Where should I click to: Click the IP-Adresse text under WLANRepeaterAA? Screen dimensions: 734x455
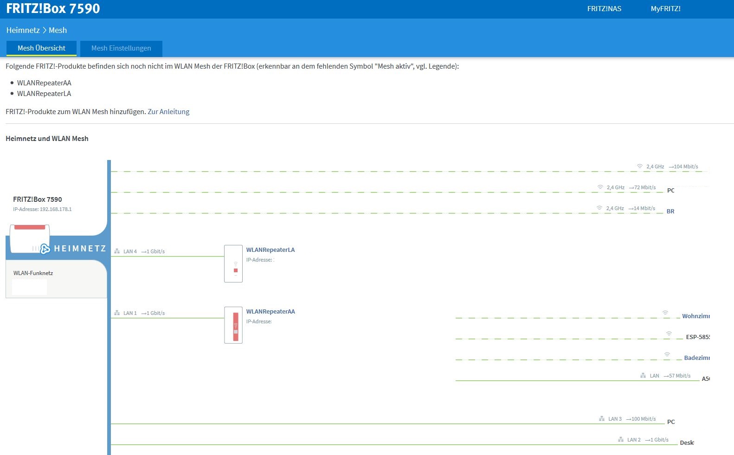point(259,321)
